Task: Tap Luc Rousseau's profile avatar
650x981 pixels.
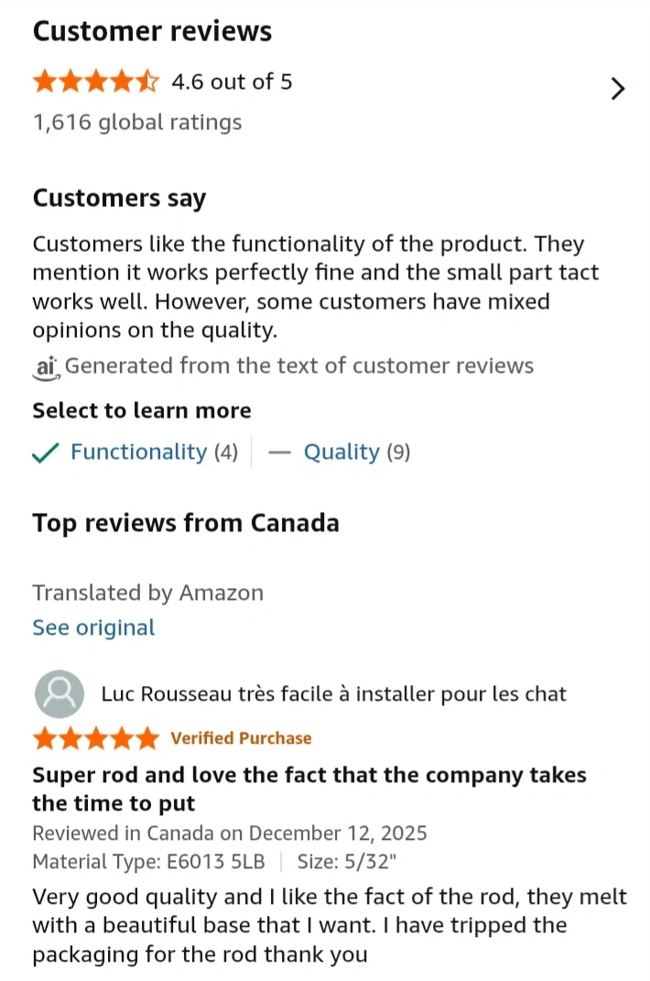Action: click(x=59, y=694)
